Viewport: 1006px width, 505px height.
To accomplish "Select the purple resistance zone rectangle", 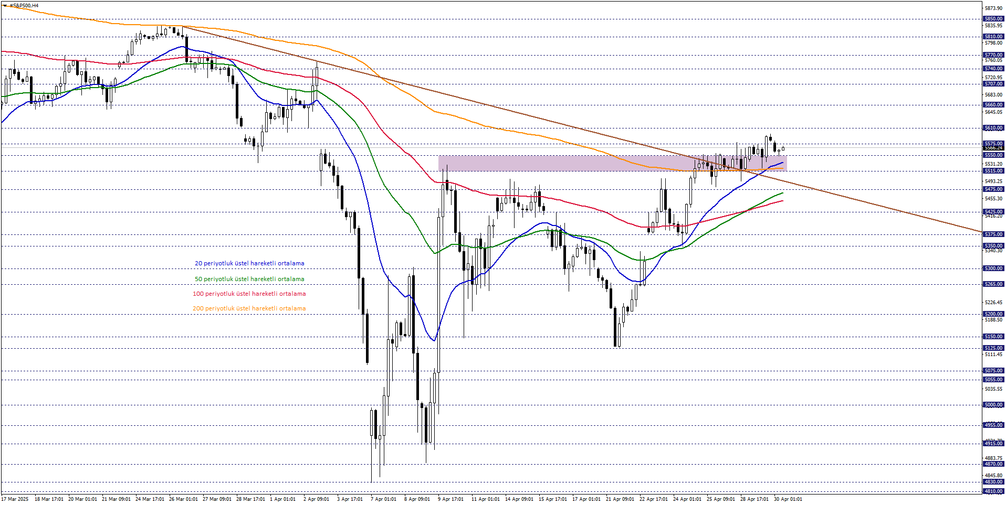I will point(612,163).
